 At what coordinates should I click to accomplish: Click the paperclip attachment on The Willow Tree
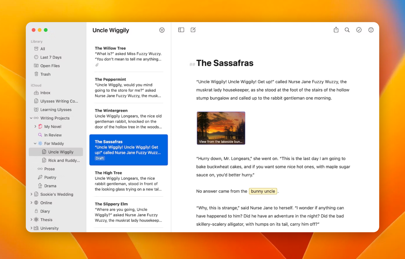click(x=97, y=65)
